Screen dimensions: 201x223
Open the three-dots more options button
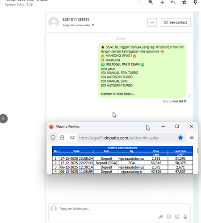(x=152, y=22)
